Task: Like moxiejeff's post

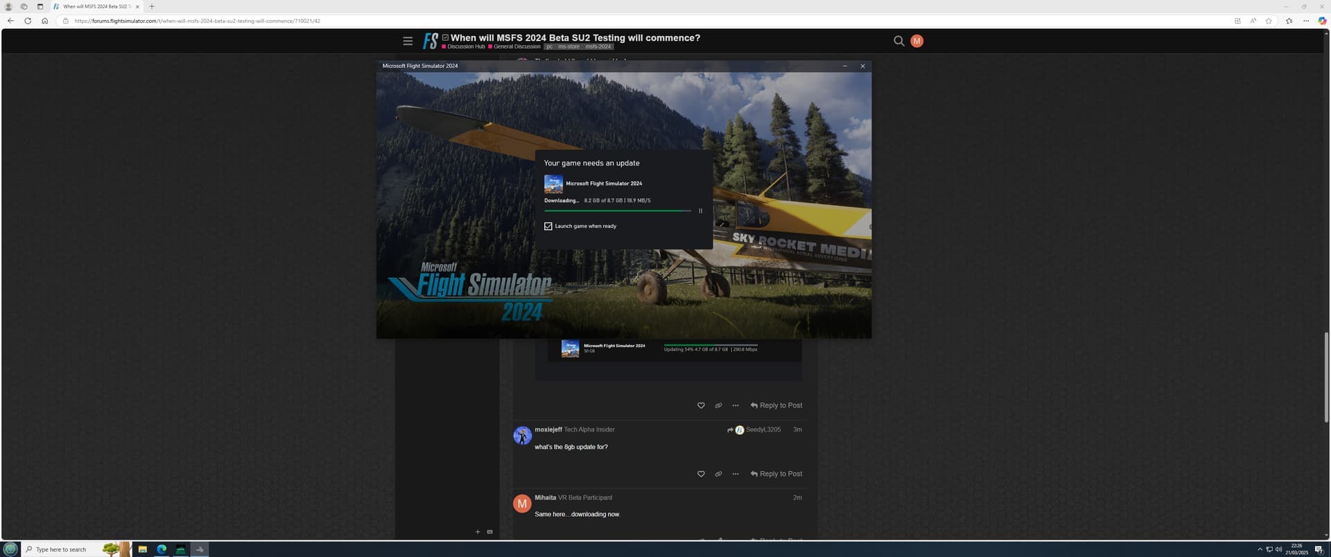Action: coord(701,474)
